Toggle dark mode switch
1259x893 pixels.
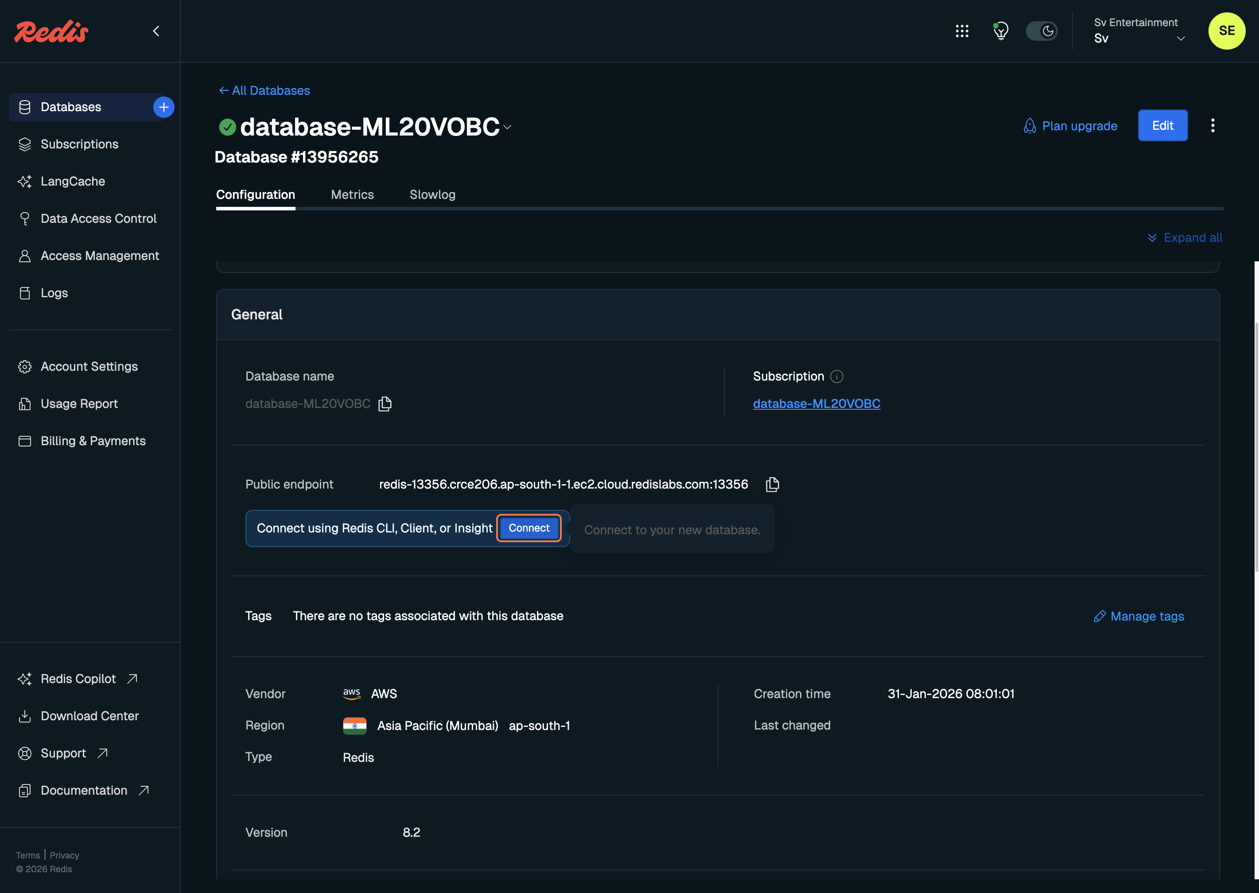coord(1042,31)
